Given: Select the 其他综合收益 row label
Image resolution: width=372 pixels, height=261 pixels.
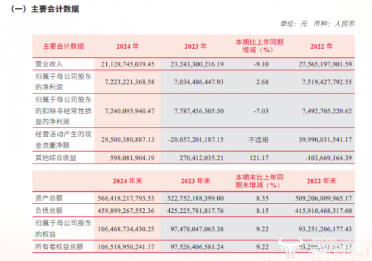Looking at the screenshot, I should click(x=55, y=157).
